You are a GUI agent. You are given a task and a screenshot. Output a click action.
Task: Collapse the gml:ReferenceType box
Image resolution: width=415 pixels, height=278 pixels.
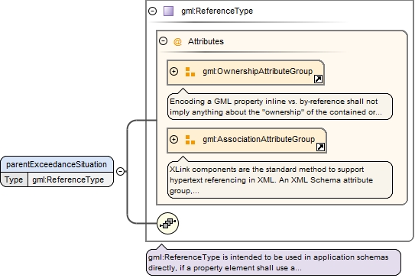pos(152,11)
